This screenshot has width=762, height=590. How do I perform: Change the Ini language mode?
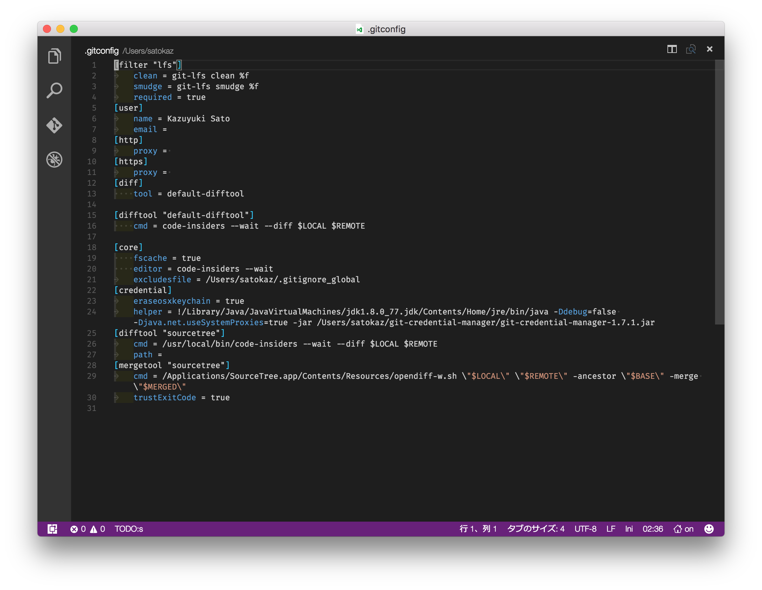point(629,529)
